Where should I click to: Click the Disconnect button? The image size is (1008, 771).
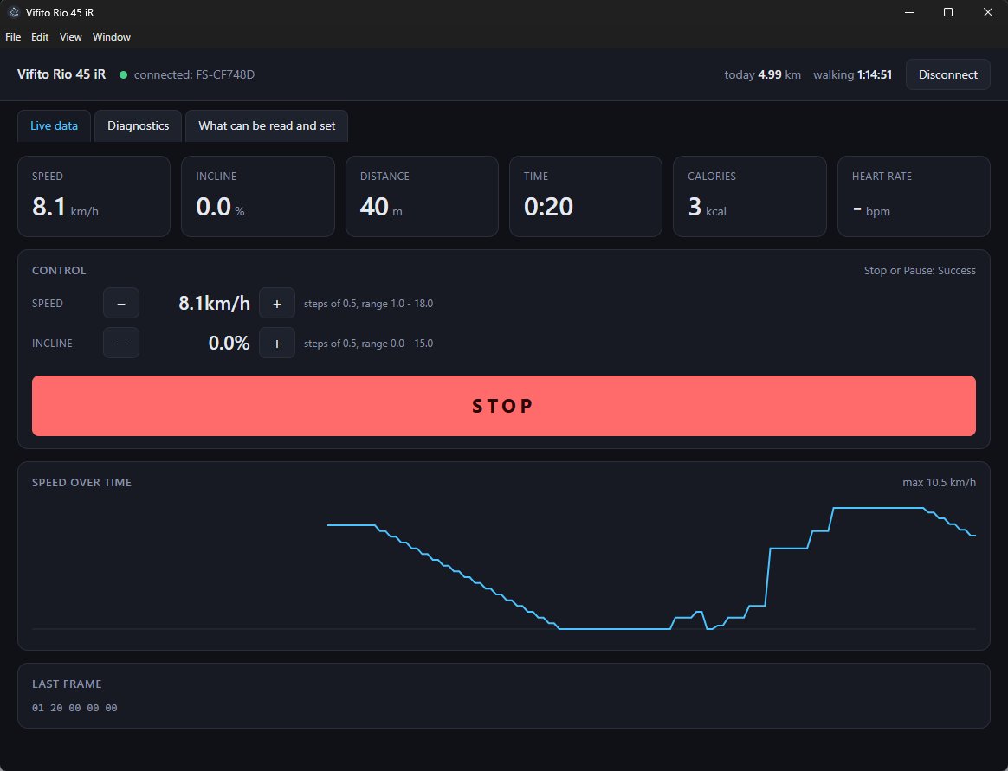[x=947, y=74]
